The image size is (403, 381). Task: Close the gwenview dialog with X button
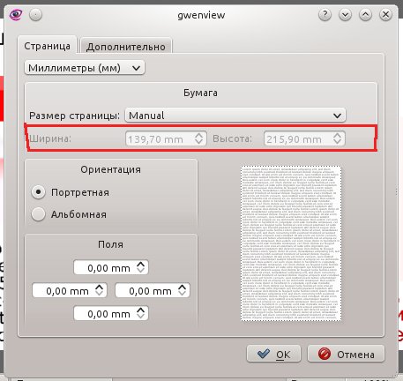[x=385, y=14]
